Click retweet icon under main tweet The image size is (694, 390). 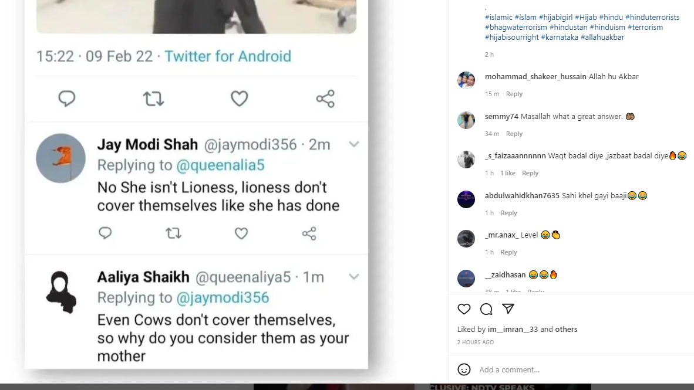[x=154, y=99]
